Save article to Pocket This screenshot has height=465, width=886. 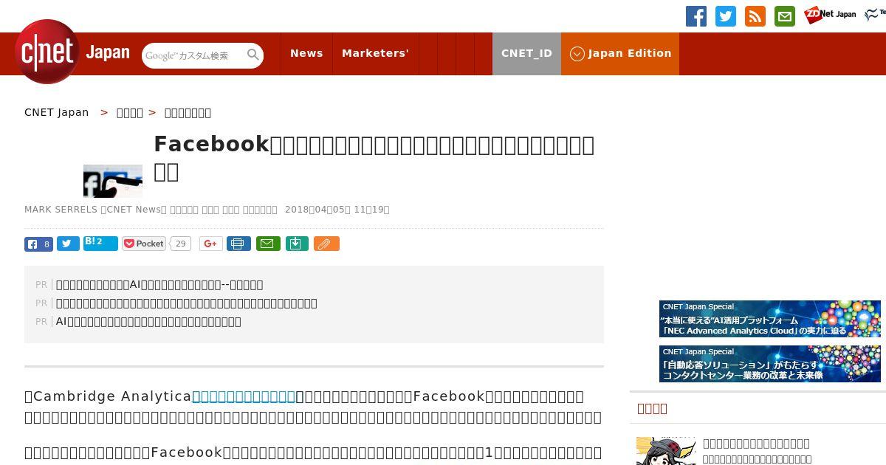click(144, 244)
